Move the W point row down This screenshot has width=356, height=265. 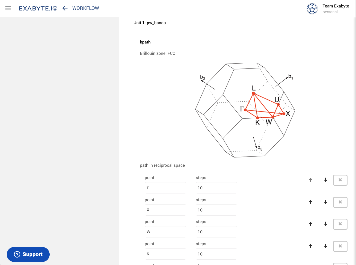pos(325,224)
